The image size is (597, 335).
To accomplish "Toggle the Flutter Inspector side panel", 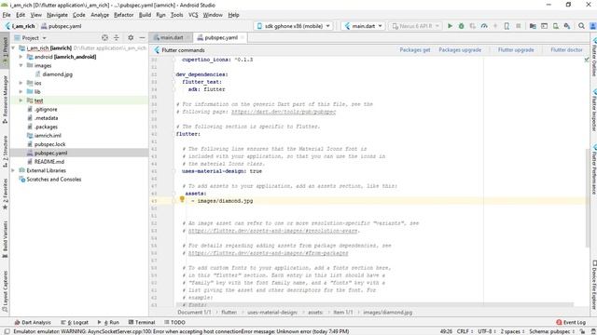I will (x=593, y=110).
